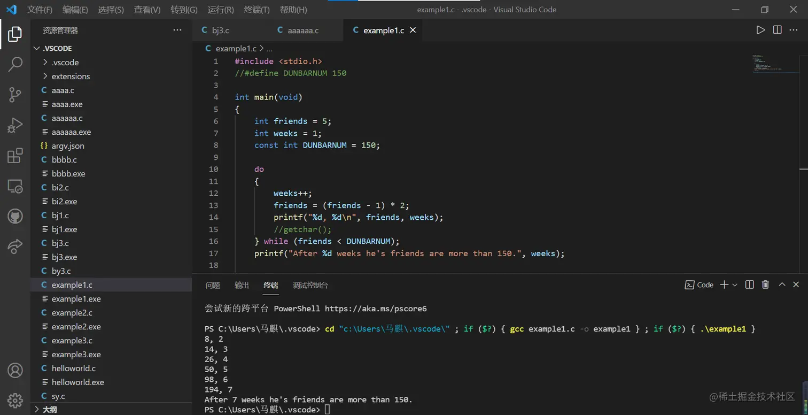This screenshot has height=415, width=808.
Task: Open editor More Actions ellipsis
Action: point(794,30)
